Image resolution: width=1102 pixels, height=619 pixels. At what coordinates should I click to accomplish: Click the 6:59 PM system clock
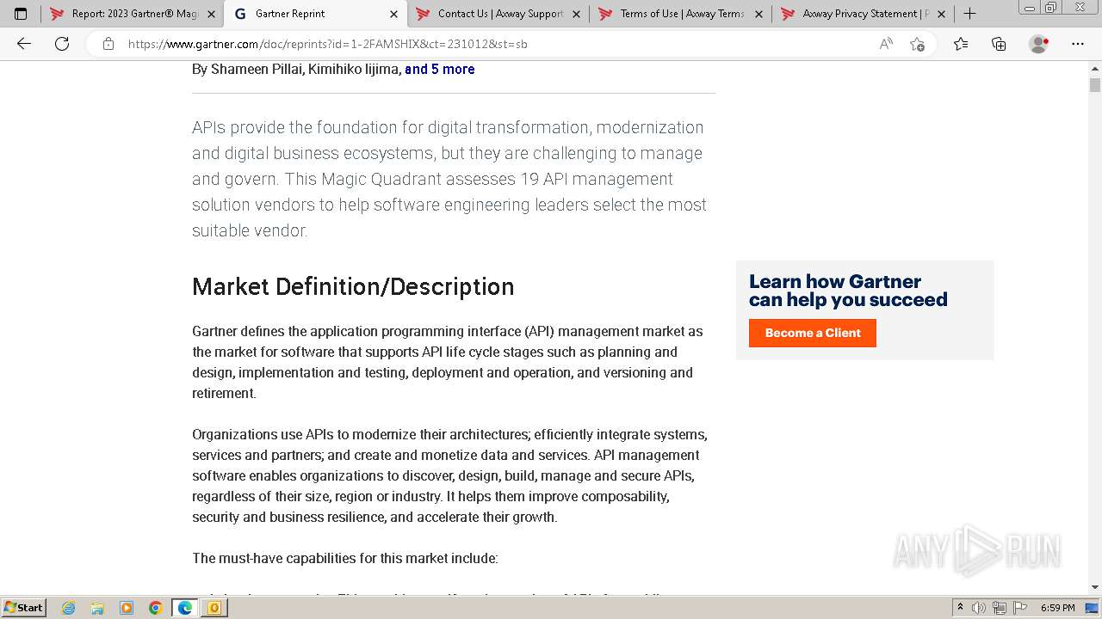click(x=1057, y=608)
